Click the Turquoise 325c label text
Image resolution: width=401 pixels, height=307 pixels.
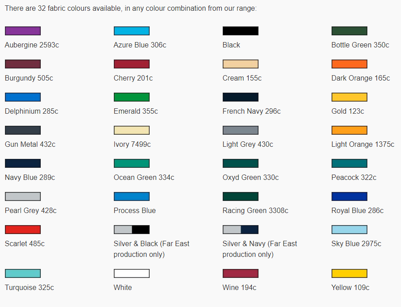pyautogui.click(x=30, y=288)
